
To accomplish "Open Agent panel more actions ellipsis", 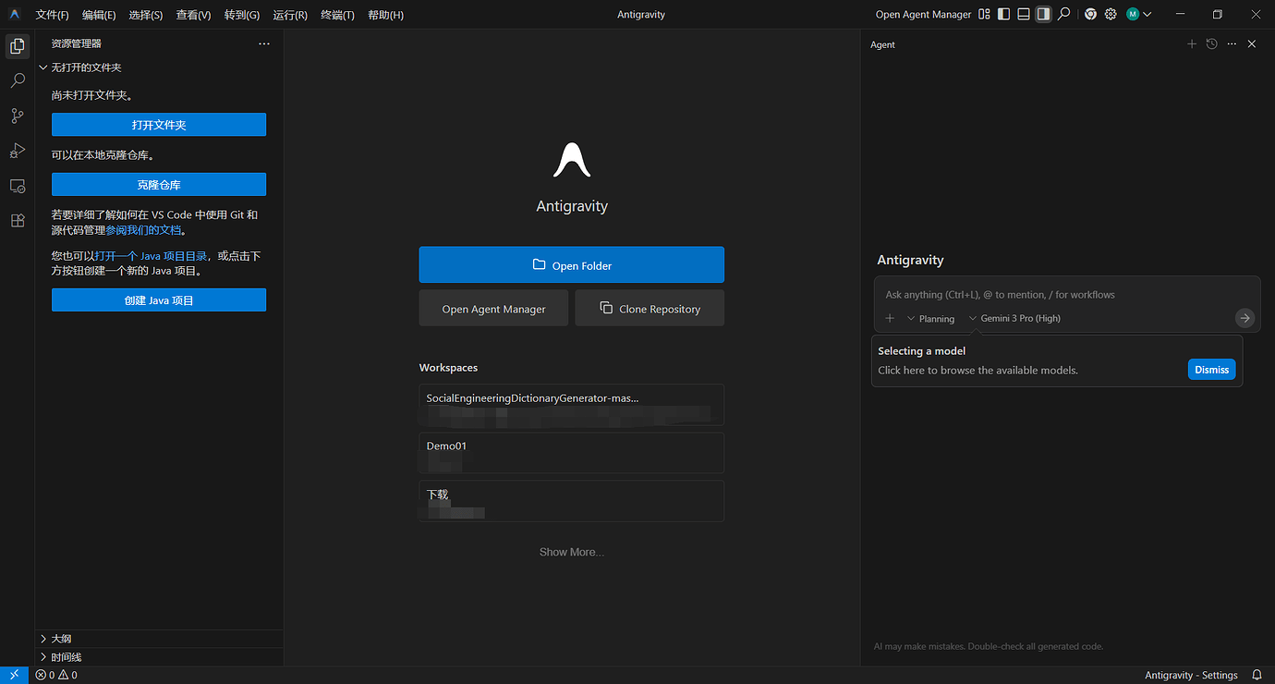I will coord(1232,43).
